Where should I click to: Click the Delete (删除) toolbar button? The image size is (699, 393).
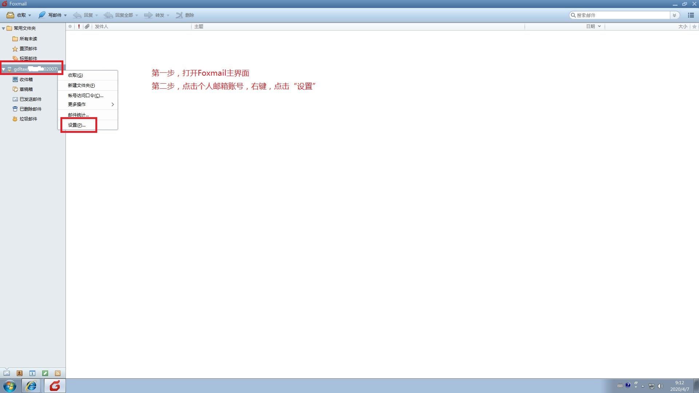pos(185,15)
